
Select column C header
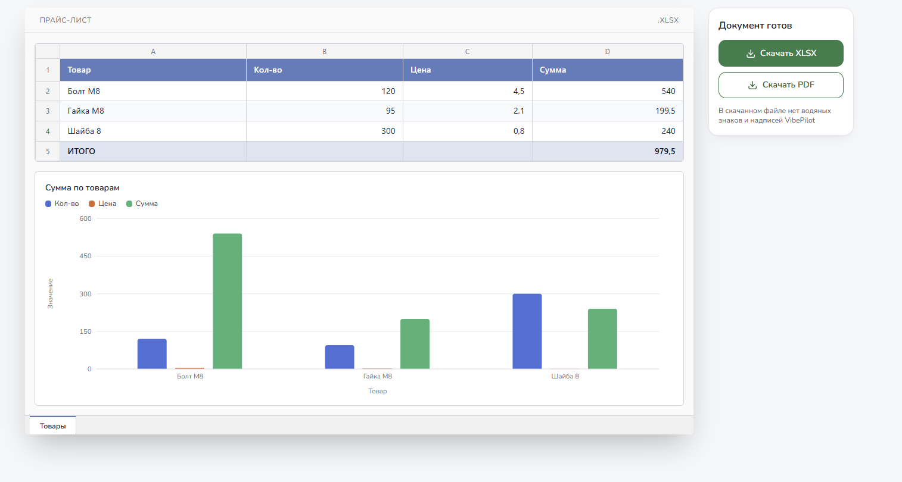point(468,52)
